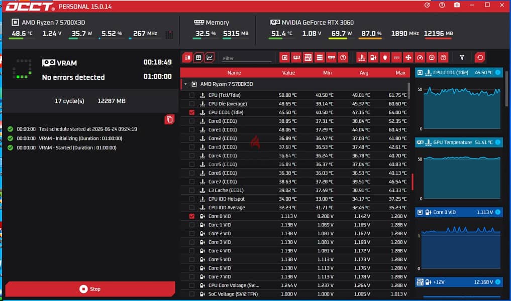Viewport: 511px width, 301px height.
Task: Filter sensors by storage icon
Action: (320, 58)
